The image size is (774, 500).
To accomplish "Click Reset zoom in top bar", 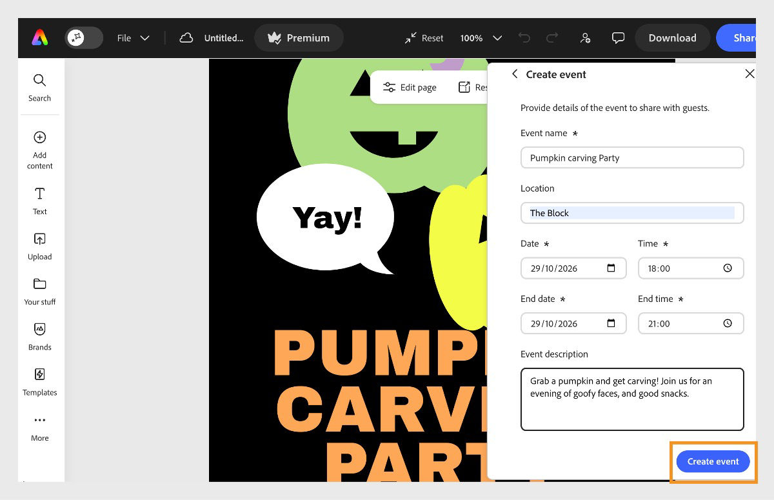I will click(x=424, y=38).
